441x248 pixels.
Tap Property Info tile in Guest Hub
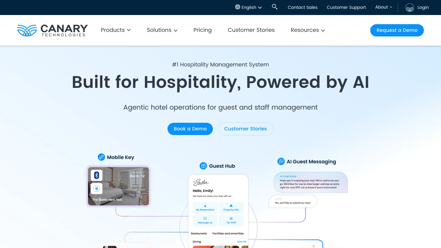[x=231, y=208]
